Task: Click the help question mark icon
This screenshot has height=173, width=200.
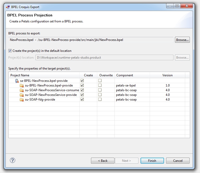Action: [13, 160]
